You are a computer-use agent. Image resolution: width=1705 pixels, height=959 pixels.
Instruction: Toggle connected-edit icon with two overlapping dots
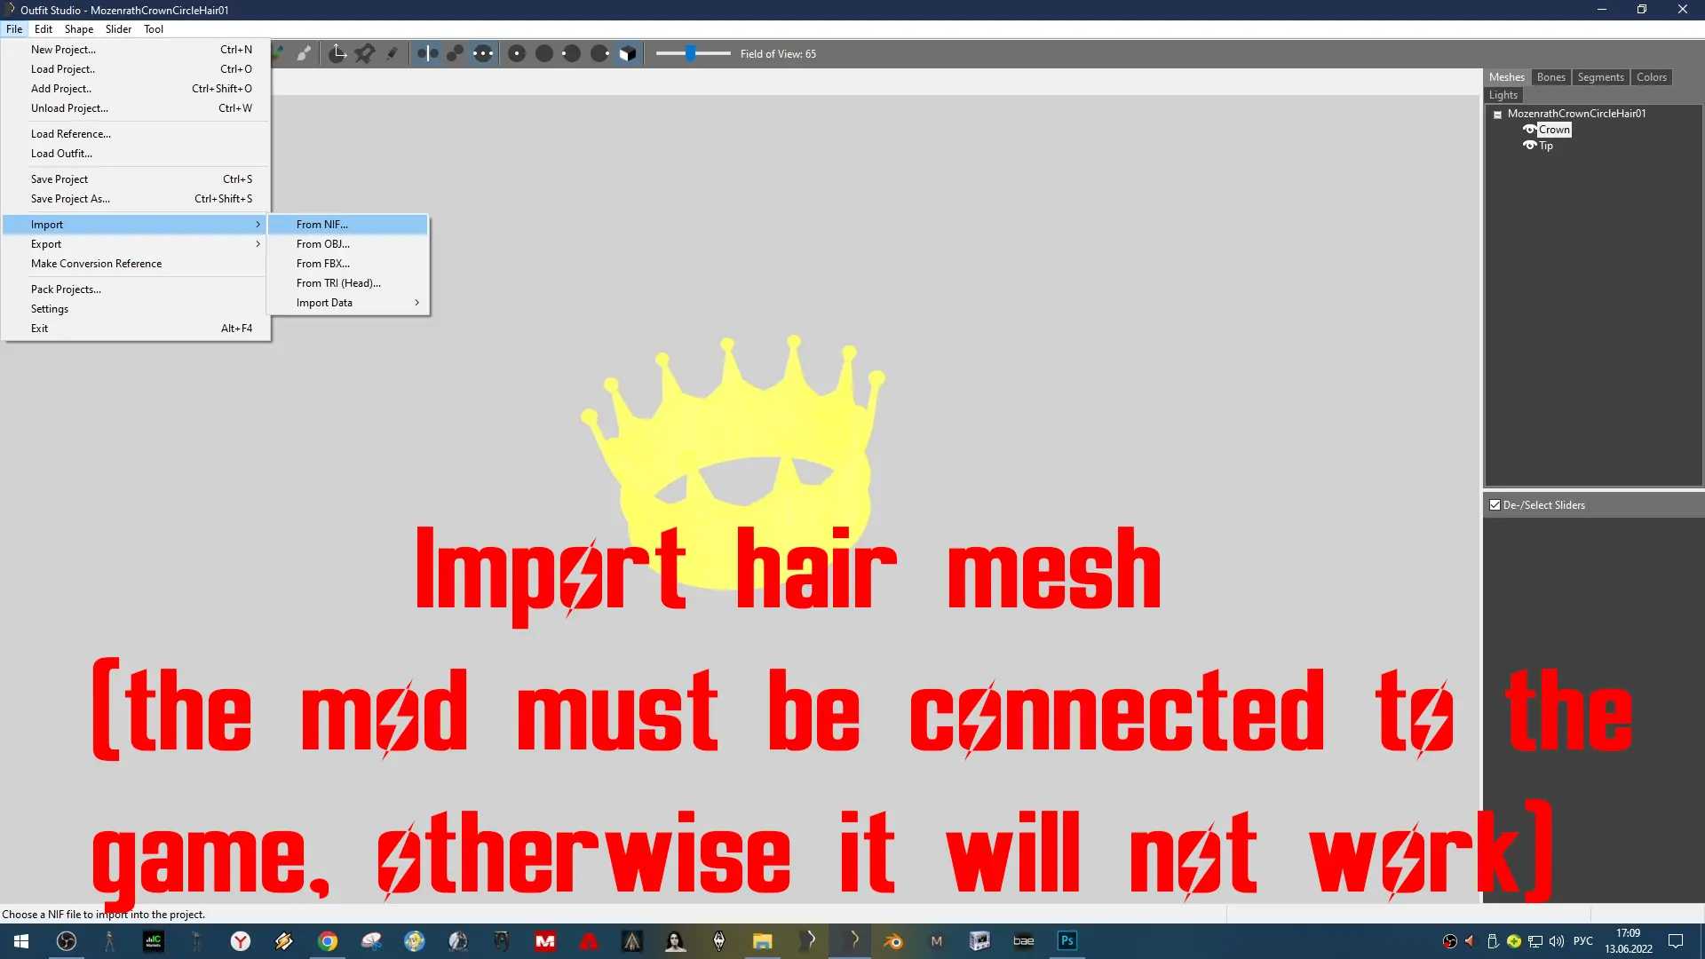[x=455, y=53]
